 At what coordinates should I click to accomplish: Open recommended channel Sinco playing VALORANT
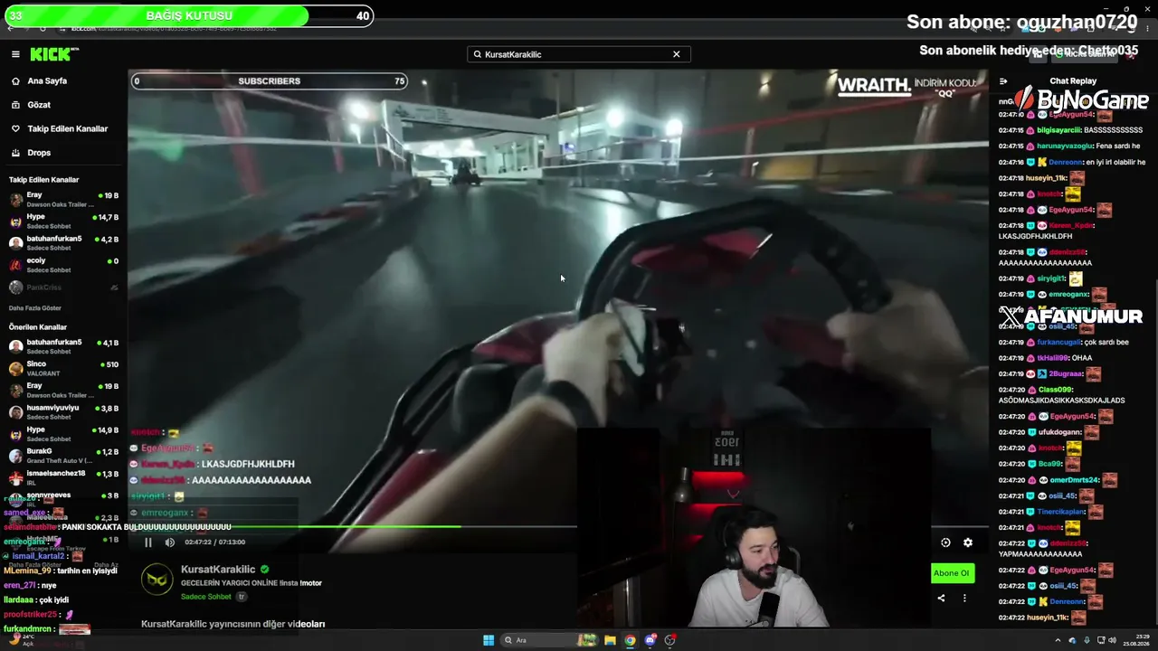click(63, 368)
